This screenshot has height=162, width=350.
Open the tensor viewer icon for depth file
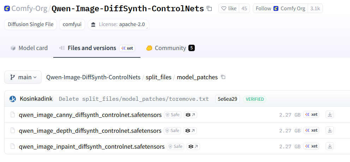(x=190, y=131)
